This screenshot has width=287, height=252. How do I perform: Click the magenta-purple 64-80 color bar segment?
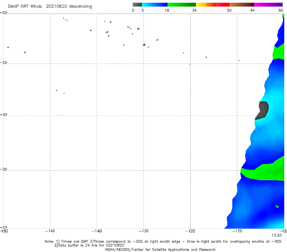268,5
